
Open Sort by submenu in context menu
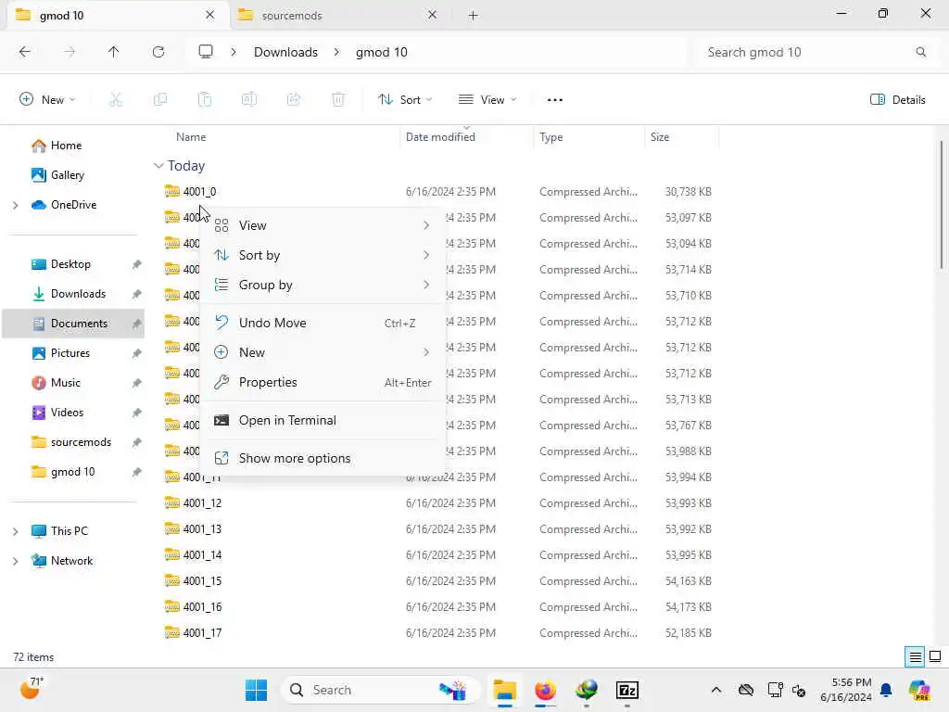(x=323, y=255)
